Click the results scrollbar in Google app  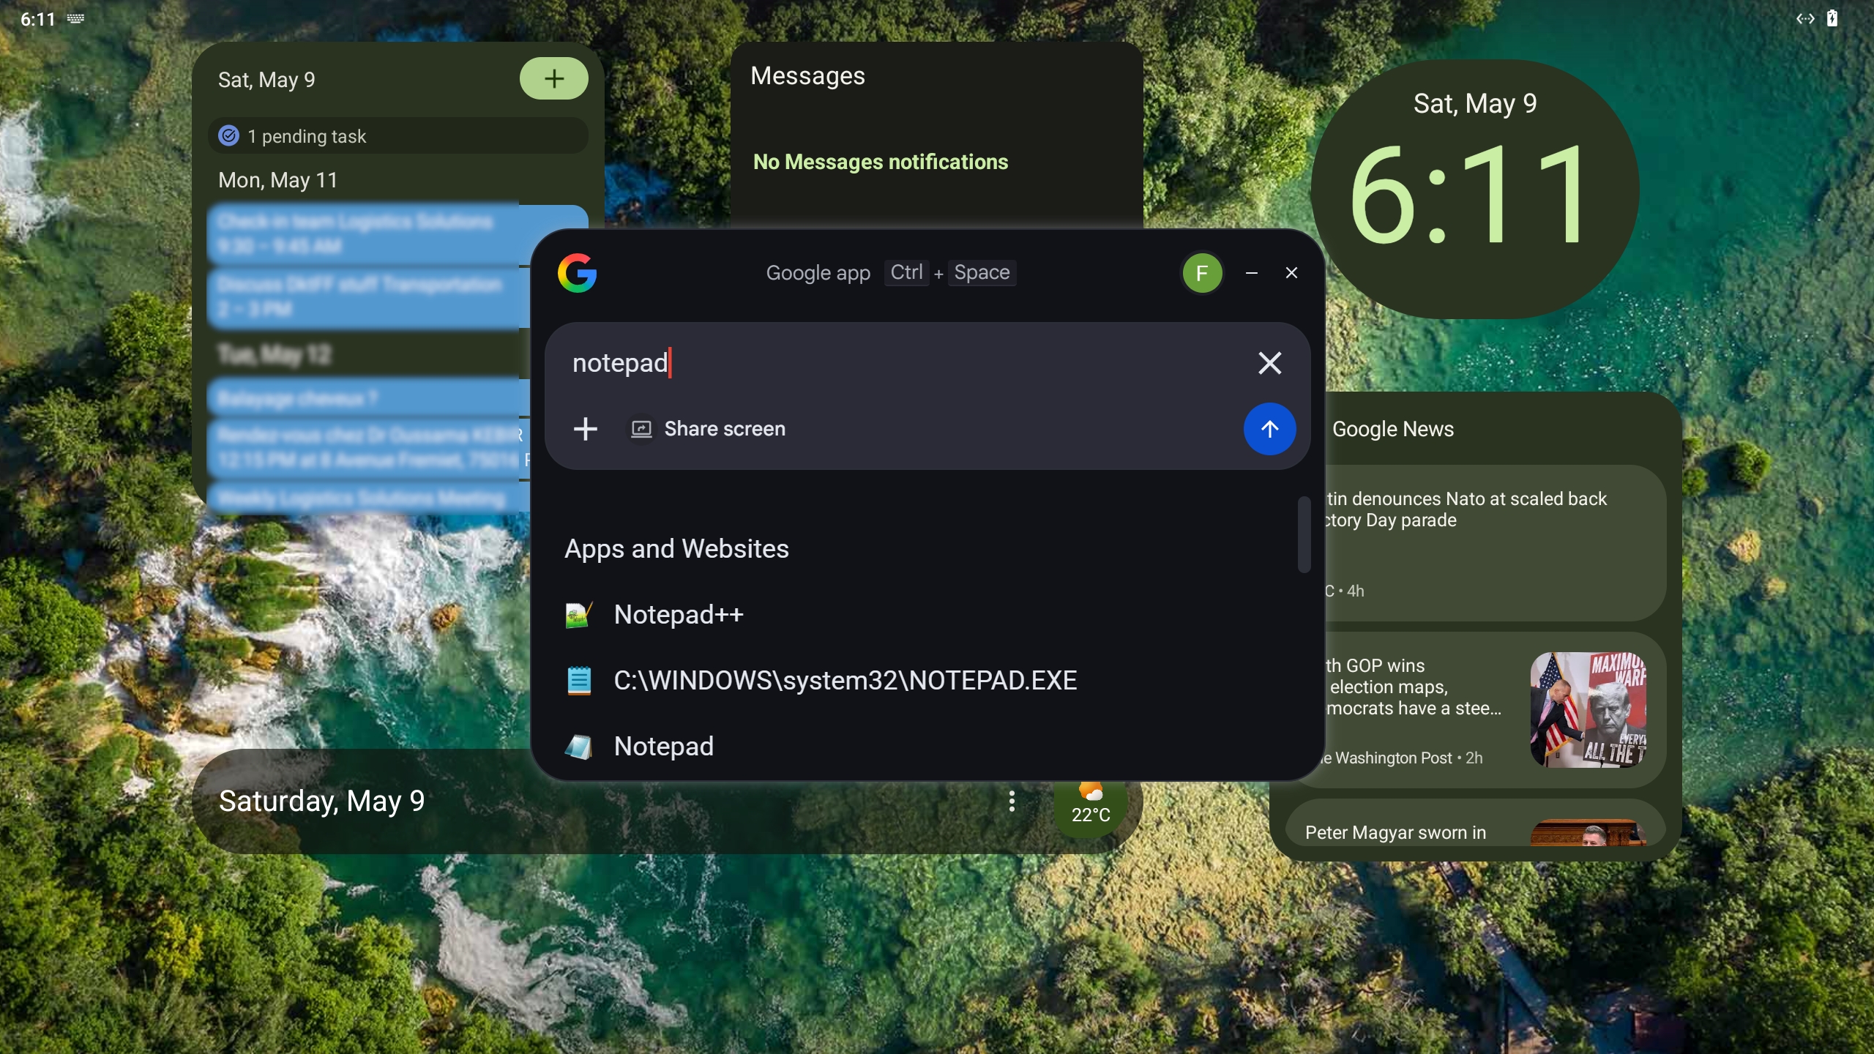(1304, 534)
